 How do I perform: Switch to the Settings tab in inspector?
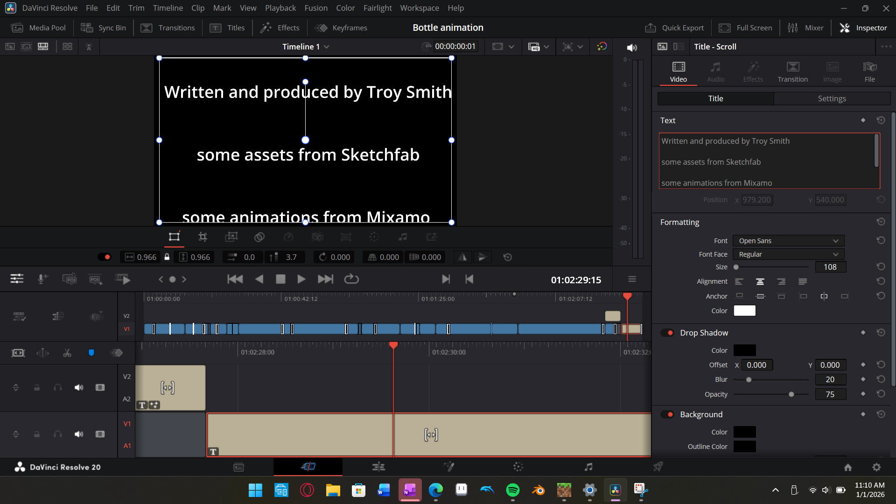832,98
